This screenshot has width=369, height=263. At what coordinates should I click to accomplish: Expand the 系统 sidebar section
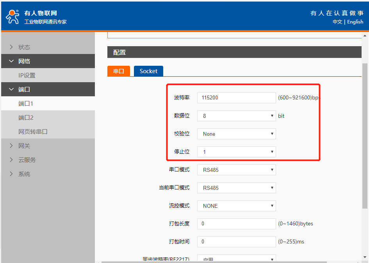pos(24,174)
